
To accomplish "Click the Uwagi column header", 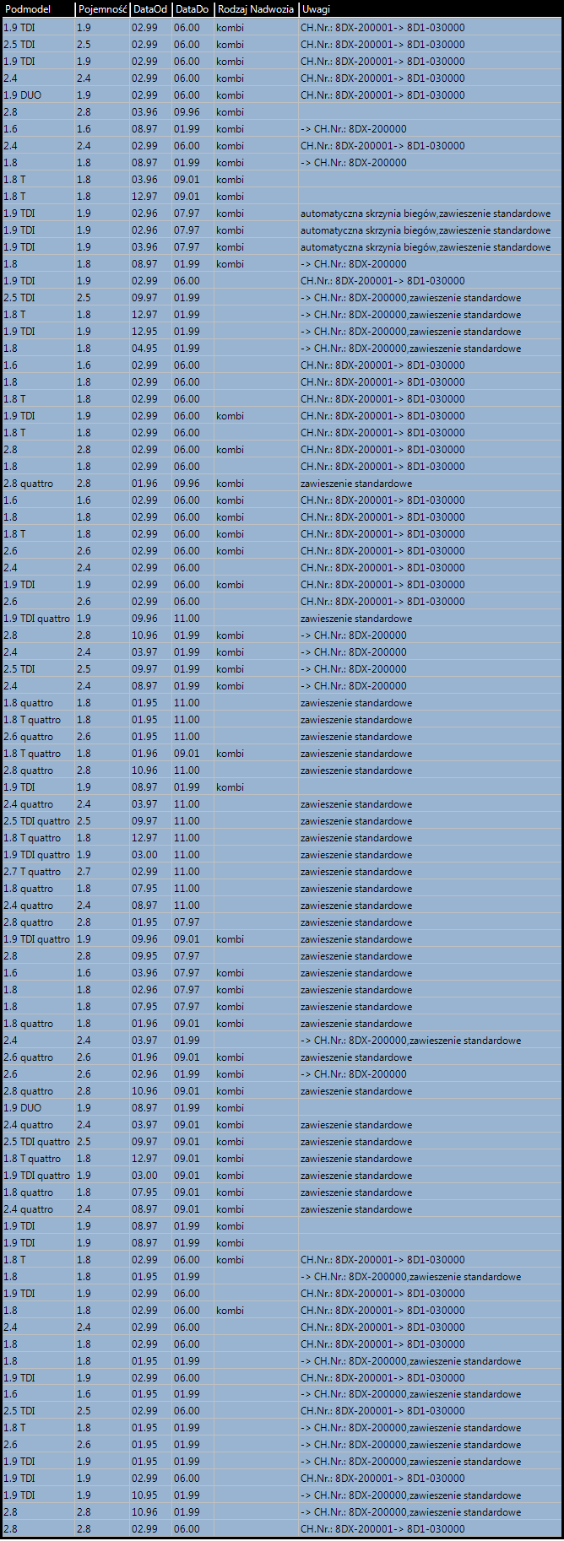I will pyautogui.click(x=316, y=9).
